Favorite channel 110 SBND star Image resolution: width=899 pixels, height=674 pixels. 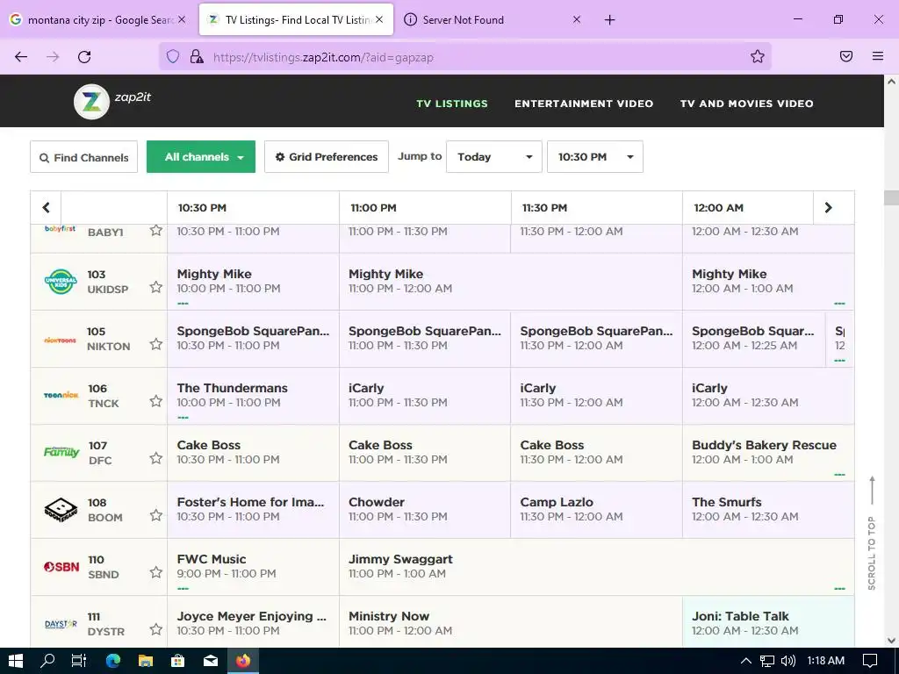tap(156, 572)
